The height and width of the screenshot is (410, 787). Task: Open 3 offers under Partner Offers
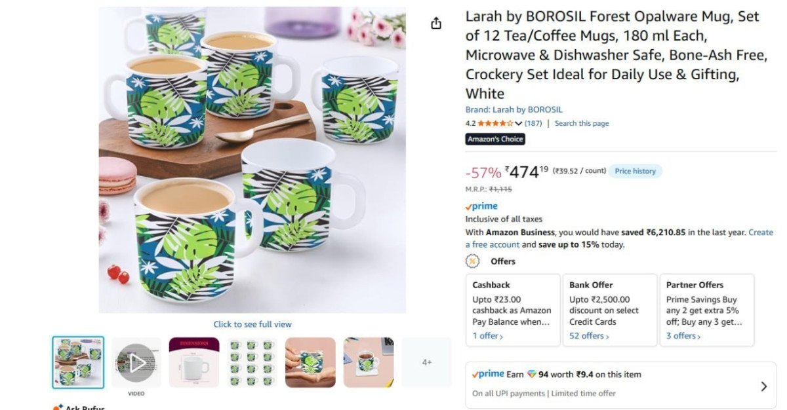coord(682,335)
